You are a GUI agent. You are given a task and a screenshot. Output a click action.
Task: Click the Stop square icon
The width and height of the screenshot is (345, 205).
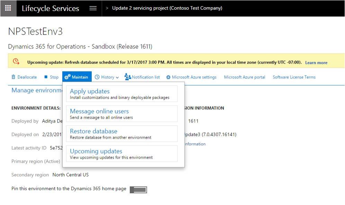click(x=46, y=77)
